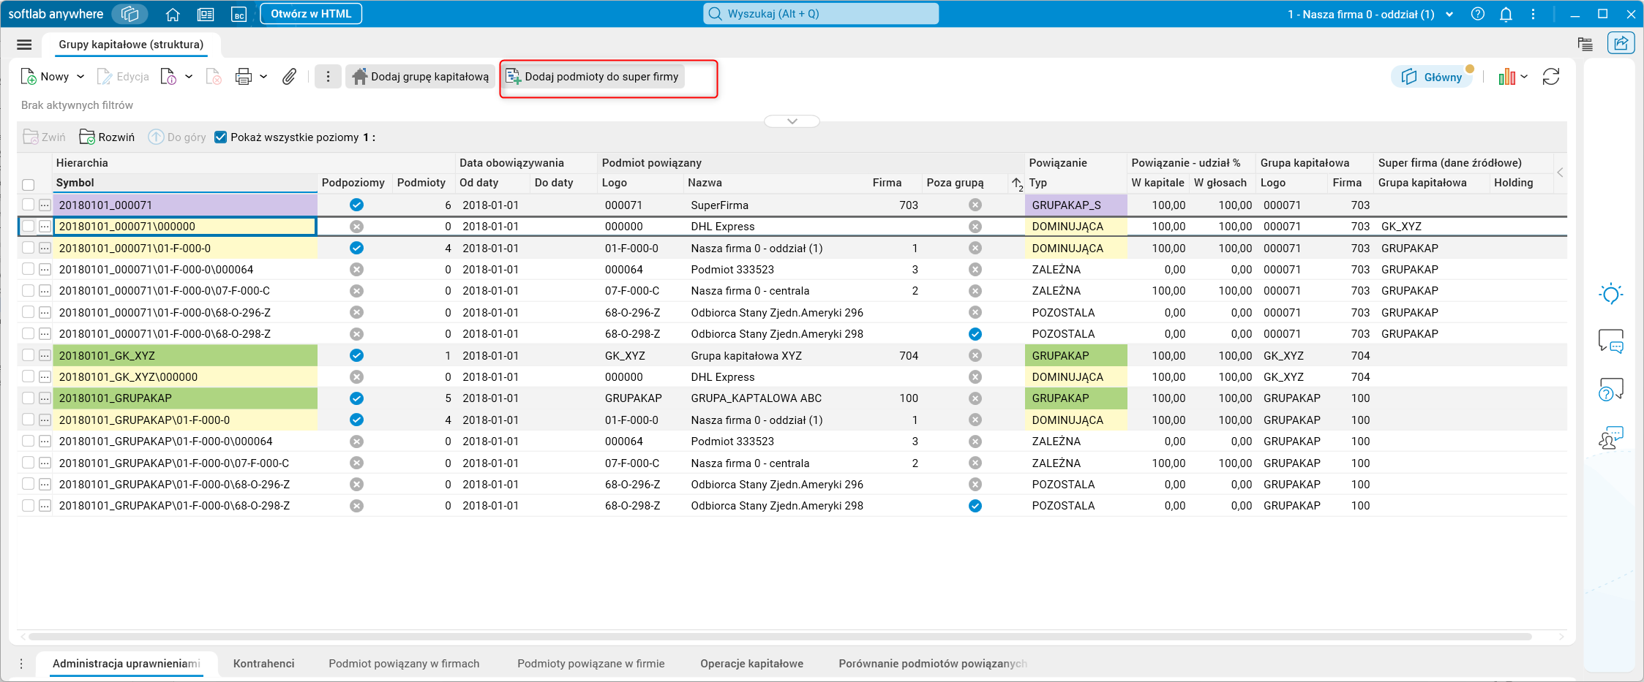1644x682 pixels.
Task: Select checkbox of row 20180101_000071\01-F-000-0\000064
Action: coord(28,270)
